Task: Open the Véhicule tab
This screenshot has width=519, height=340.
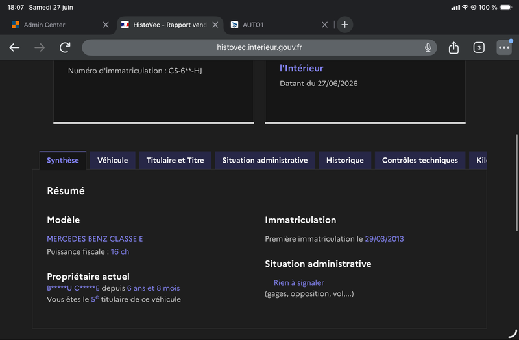Action: pyautogui.click(x=112, y=160)
